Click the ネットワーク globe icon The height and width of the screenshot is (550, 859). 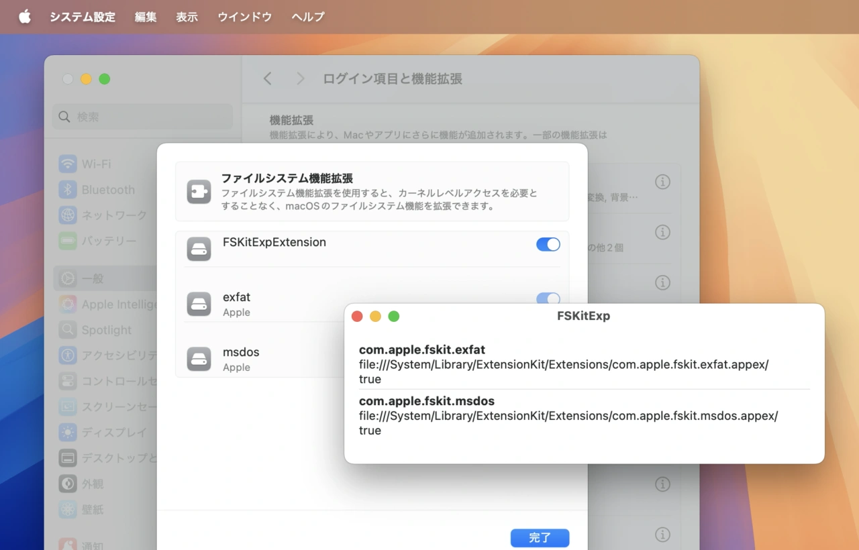68,215
